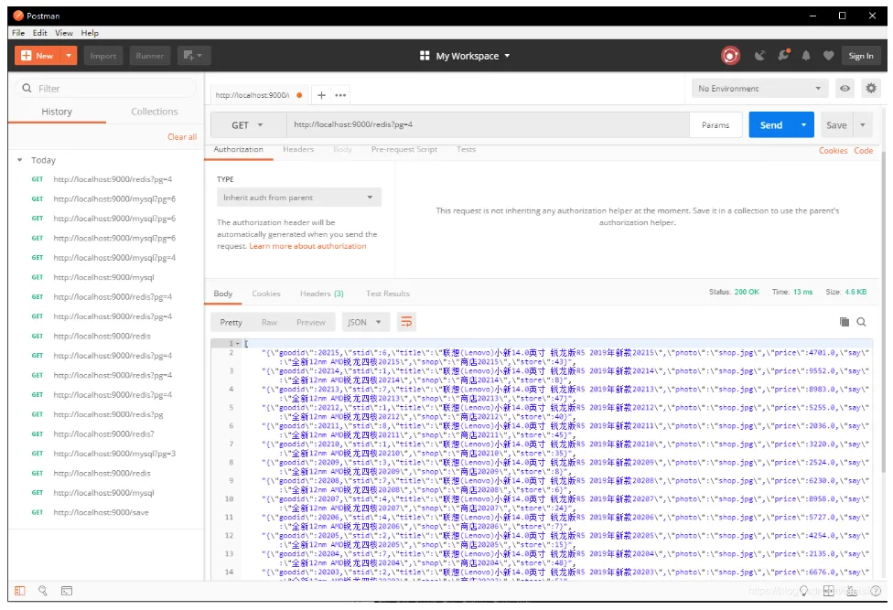The image size is (893, 610).
Task: Change the GET method dropdown
Action: pyautogui.click(x=248, y=125)
